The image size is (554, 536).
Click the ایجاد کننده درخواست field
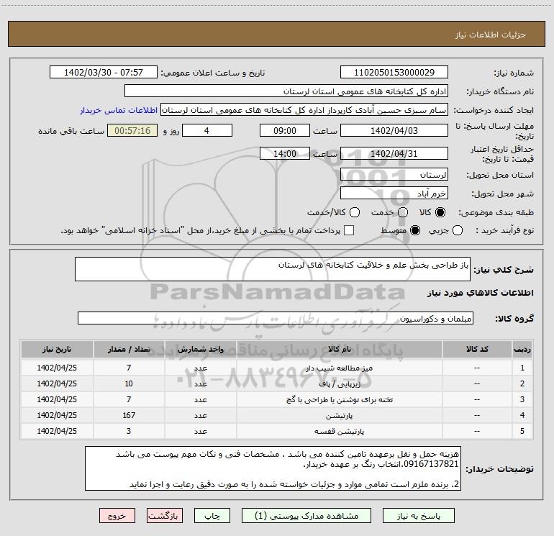pyautogui.click(x=304, y=110)
